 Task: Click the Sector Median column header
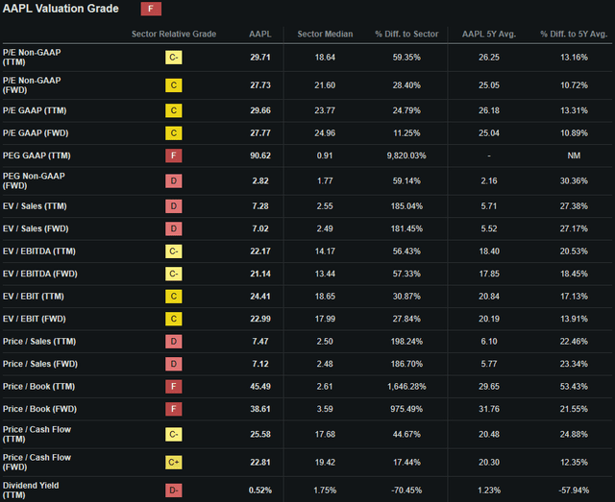tap(325, 35)
